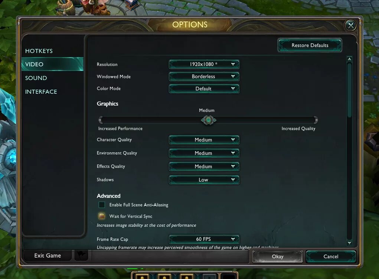Open the Windowed Mode Borderless dropdown

[x=204, y=76]
